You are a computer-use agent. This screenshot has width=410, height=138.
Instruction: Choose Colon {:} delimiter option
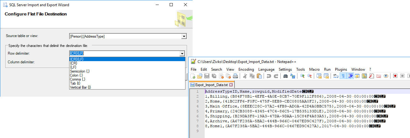click(127, 75)
